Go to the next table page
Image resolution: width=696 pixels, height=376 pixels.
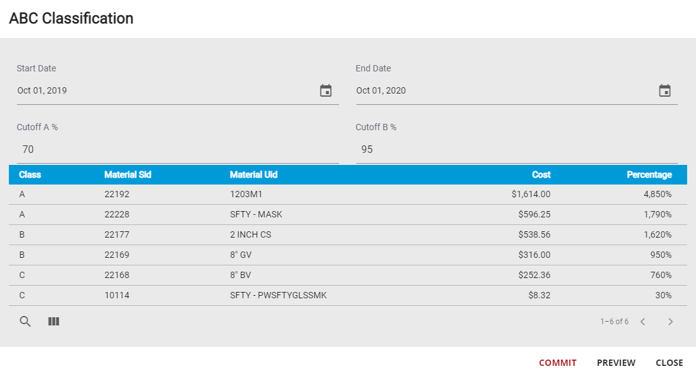[x=671, y=322]
